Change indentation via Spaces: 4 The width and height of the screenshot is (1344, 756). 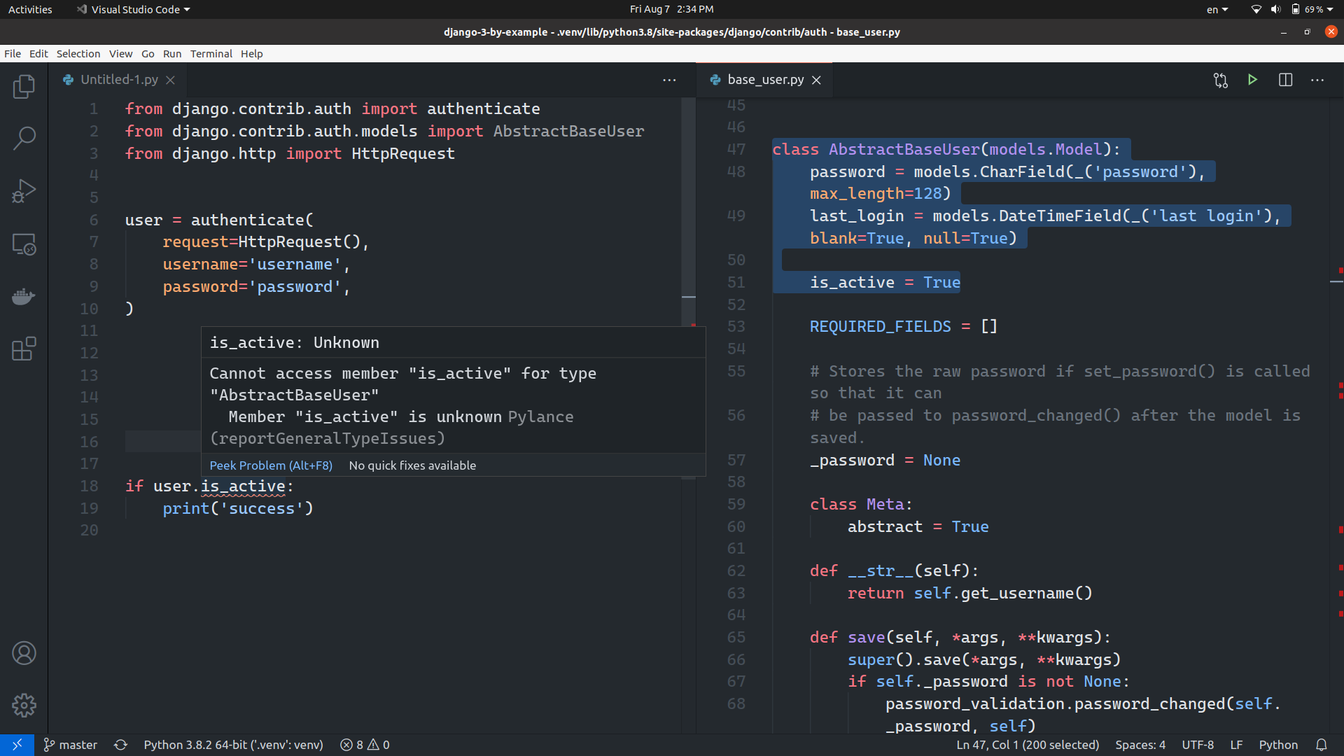coord(1140,745)
